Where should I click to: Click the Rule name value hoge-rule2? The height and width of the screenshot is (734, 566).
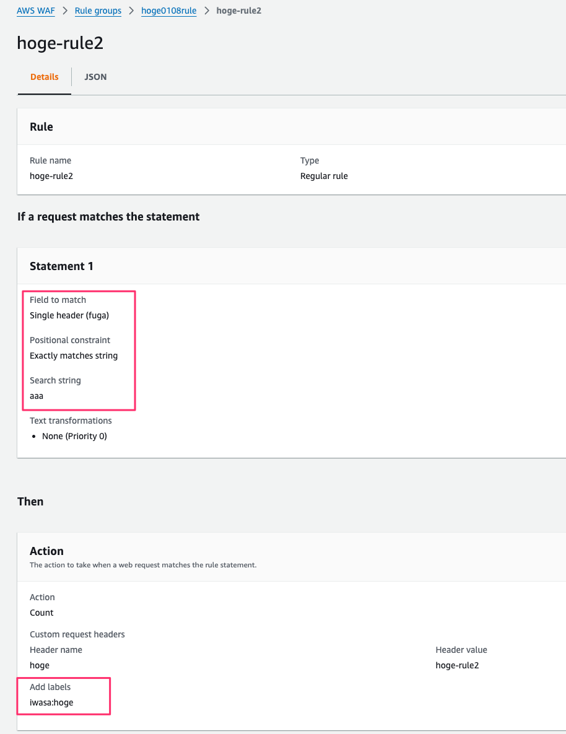[x=51, y=176]
